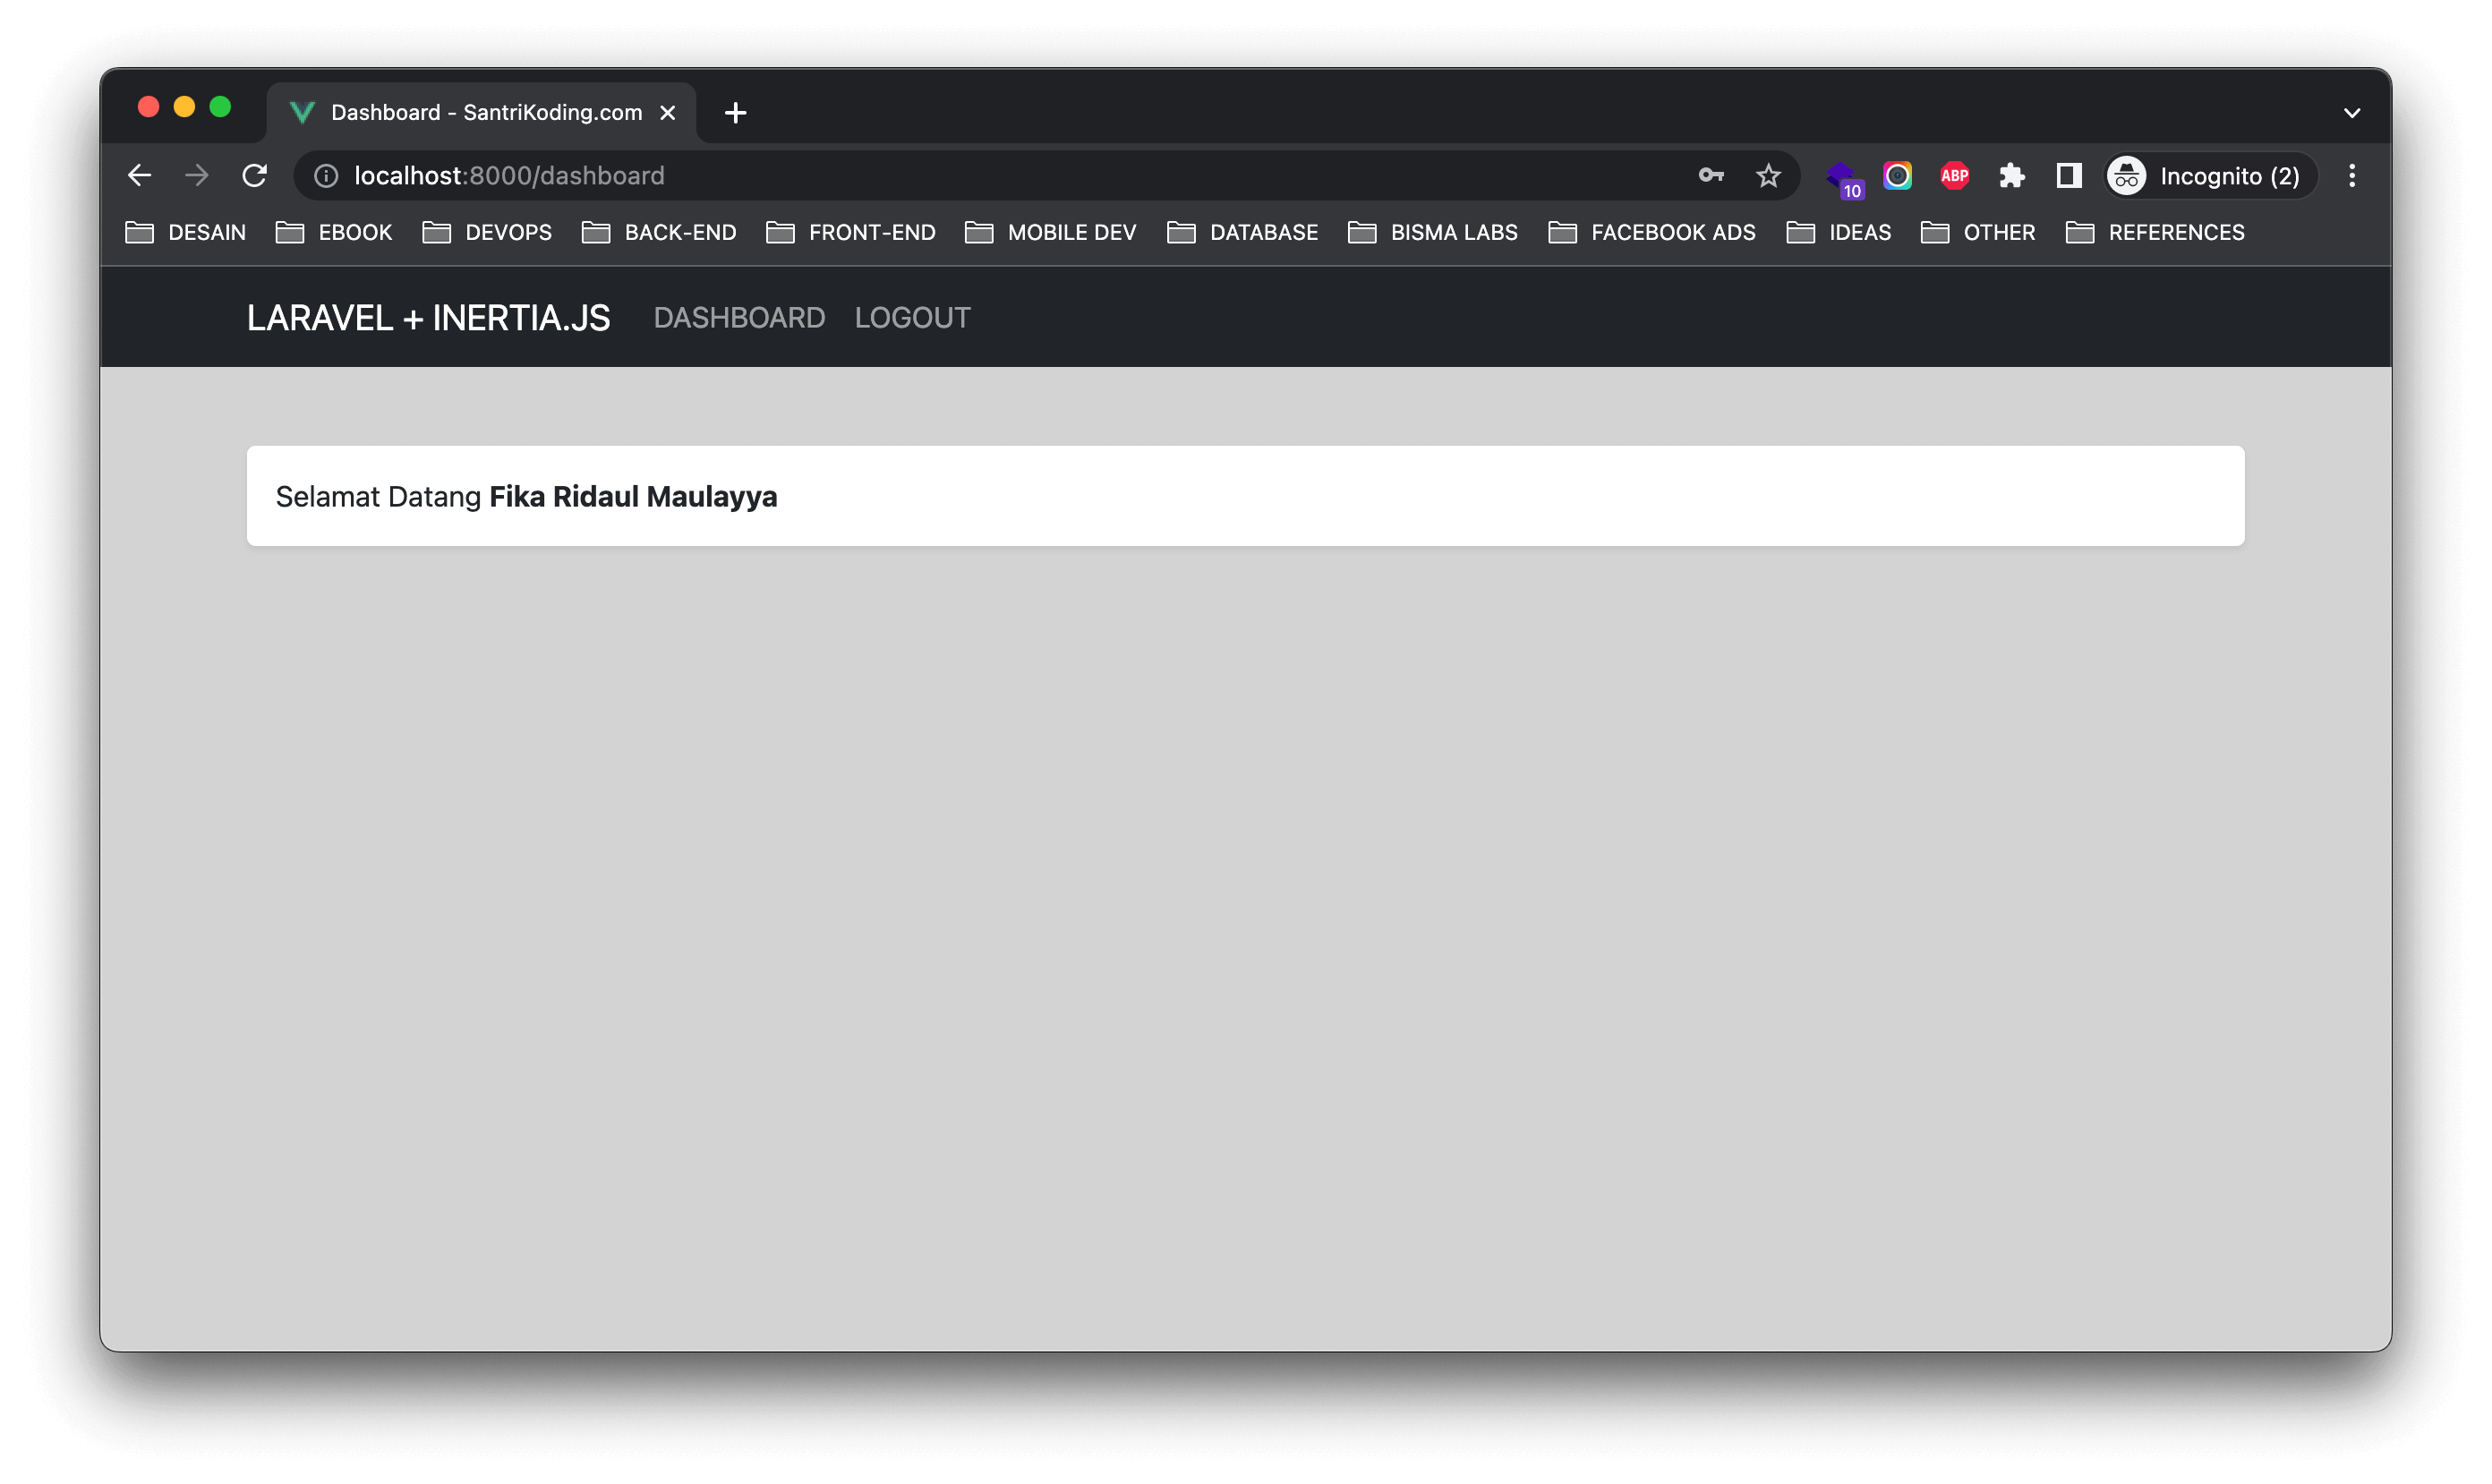
Task: Toggle the browser side panel
Action: click(2068, 176)
